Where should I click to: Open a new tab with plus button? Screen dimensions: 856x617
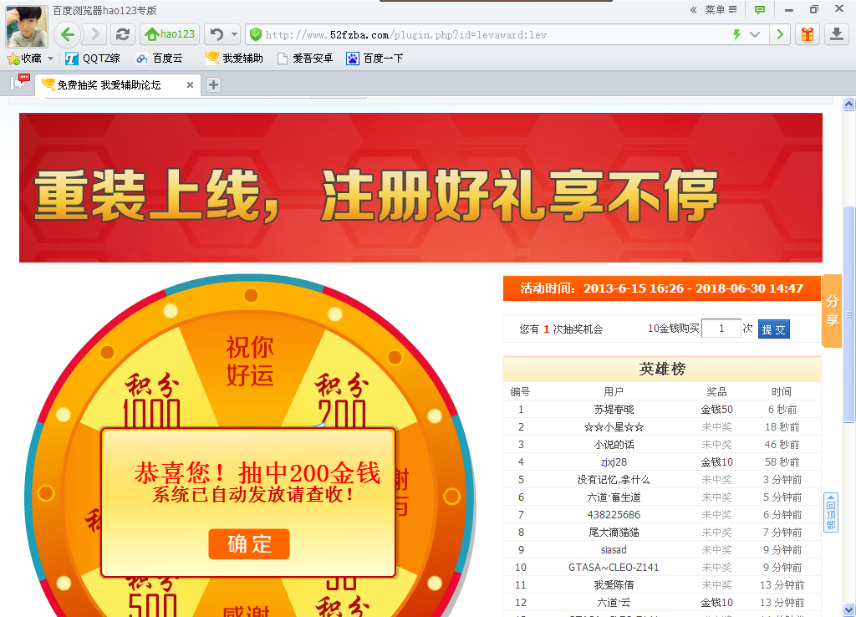pos(213,85)
